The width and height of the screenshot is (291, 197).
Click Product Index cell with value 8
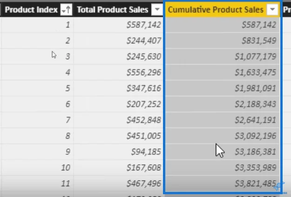click(x=37, y=136)
